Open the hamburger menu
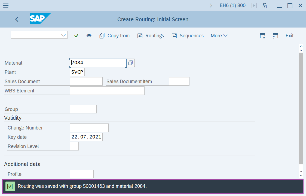The image size is (306, 196). [5, 5]
